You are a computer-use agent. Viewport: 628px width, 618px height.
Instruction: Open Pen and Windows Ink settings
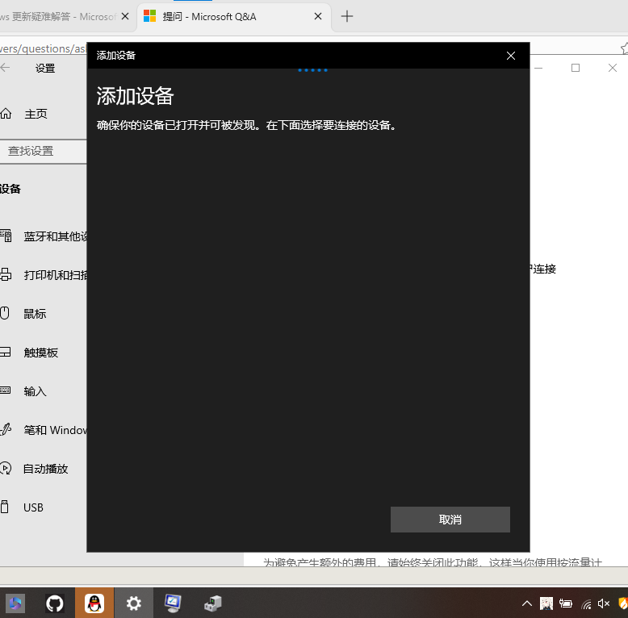44,430
